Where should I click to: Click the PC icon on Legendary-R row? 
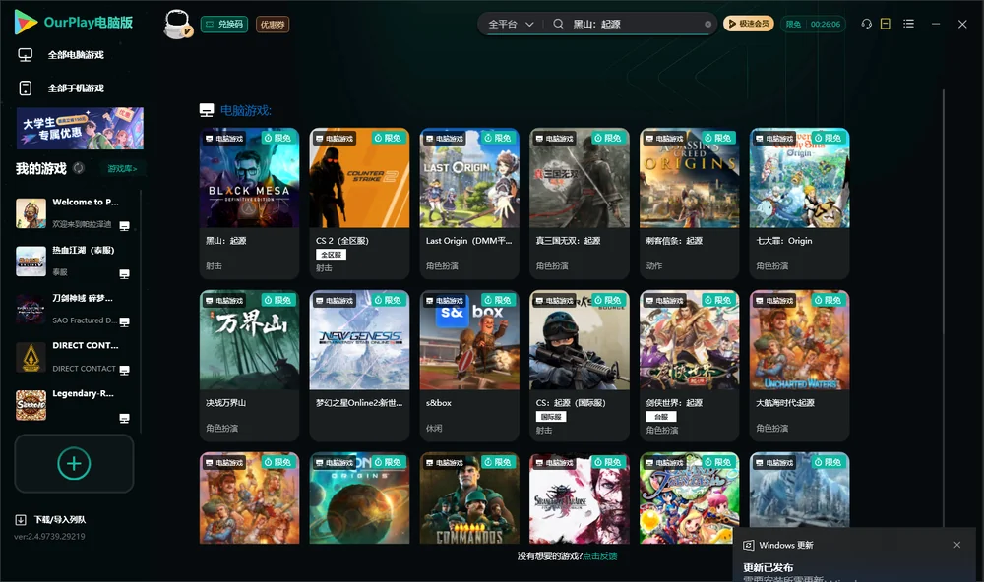[x=124, y=419]
